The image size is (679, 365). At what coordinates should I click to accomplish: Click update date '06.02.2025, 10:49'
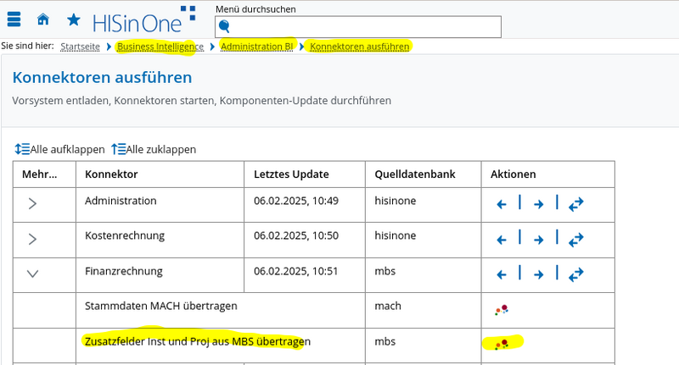click(296, 201)
